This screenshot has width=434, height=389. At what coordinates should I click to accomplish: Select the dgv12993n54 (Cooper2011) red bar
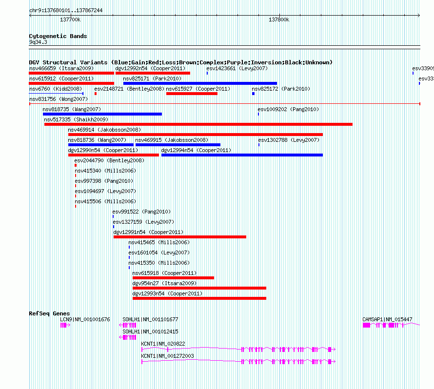click(x=199, y=298)
